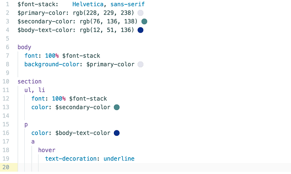Click the swatch on the background-color line
The height and width of the screenshot is (174, 291).
coord(140,64)
